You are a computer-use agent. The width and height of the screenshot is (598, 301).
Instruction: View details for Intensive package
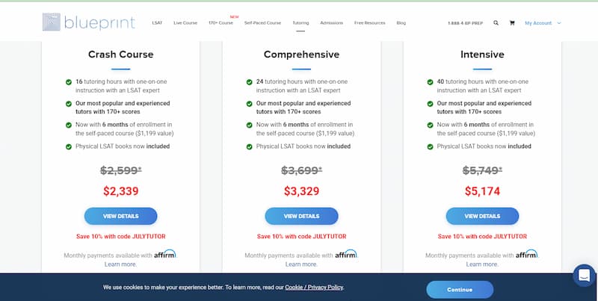(x=482, y=216)
